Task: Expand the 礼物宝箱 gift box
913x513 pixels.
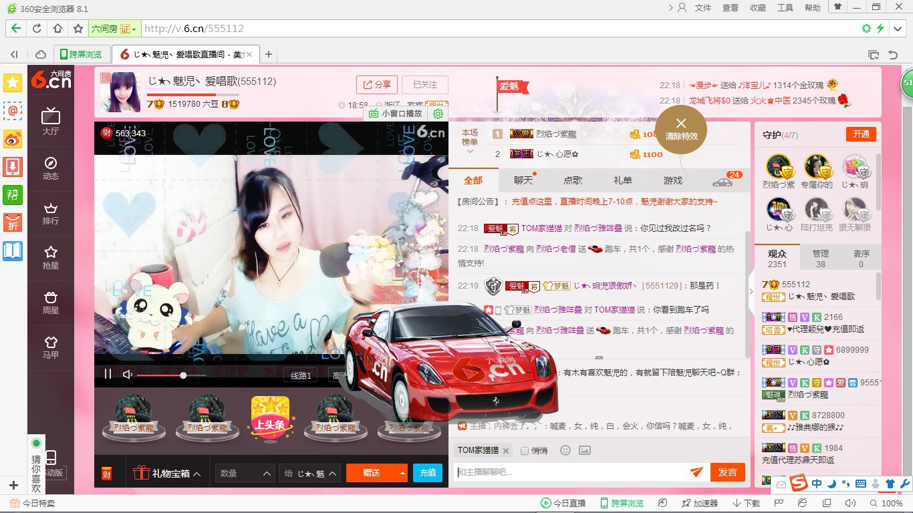Action: click(167, 473)
